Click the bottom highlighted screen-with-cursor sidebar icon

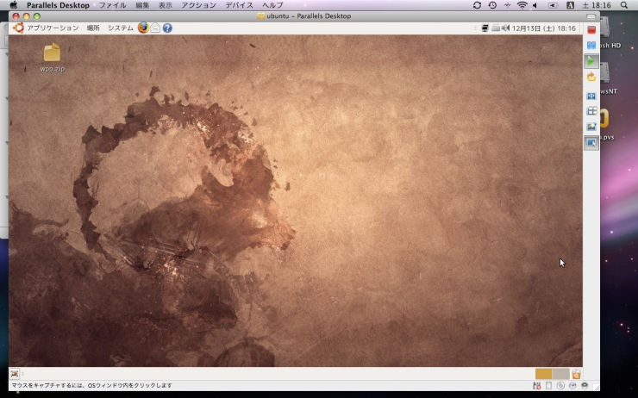(591, 143)
